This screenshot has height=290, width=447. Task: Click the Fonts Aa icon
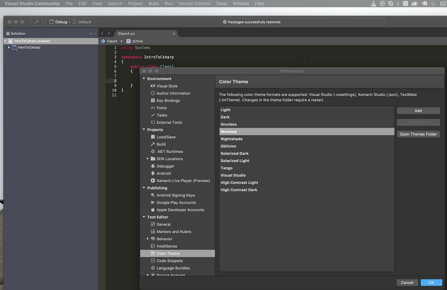(x=153, y=108)
